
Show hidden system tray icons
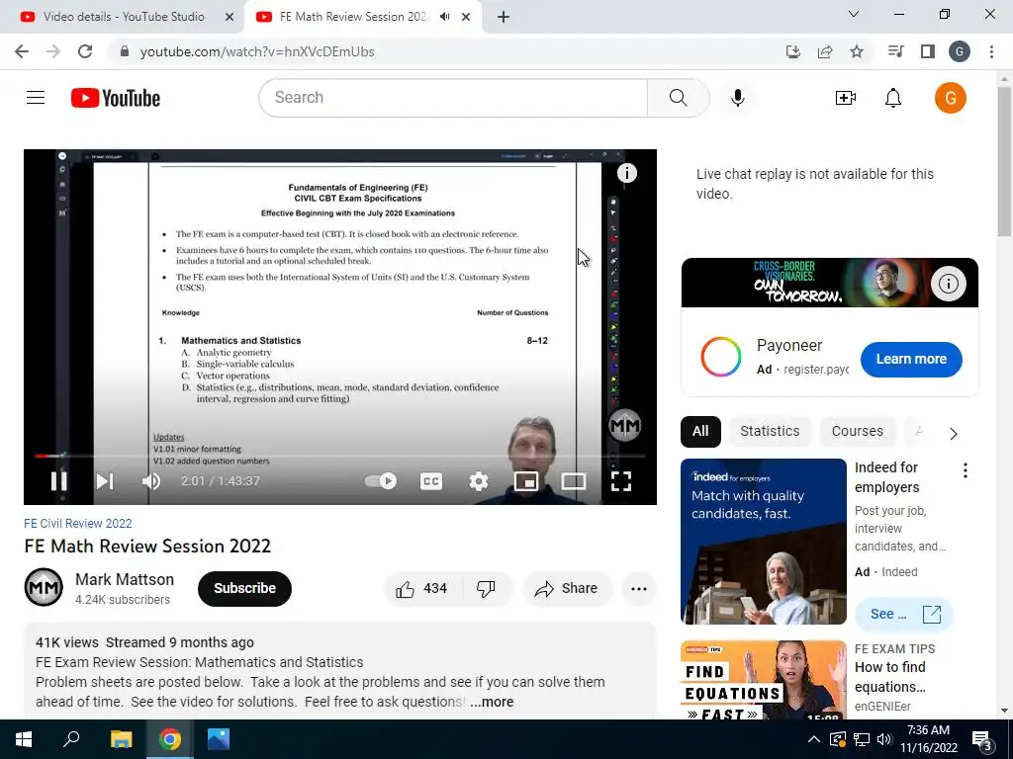(813, 739)
